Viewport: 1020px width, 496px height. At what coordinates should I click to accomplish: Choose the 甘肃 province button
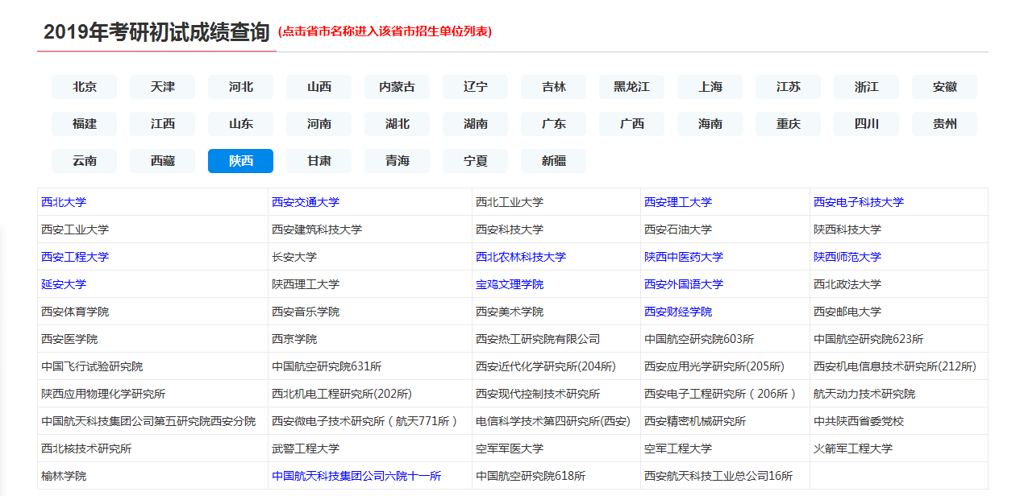click(x=318, y=160)
